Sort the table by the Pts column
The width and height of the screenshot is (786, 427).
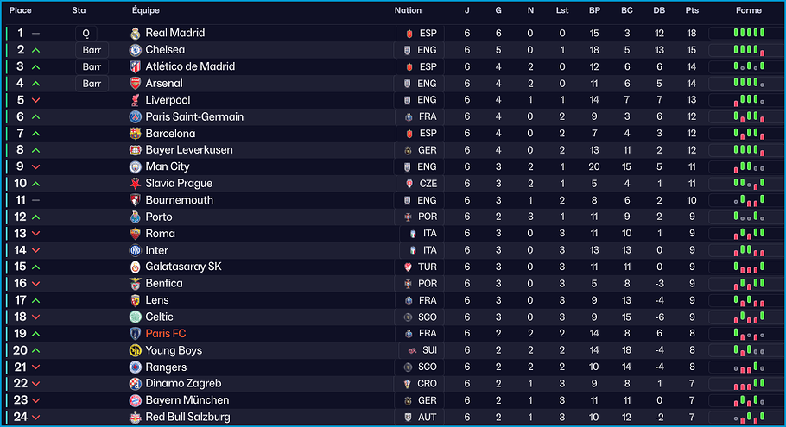point(692,10)
